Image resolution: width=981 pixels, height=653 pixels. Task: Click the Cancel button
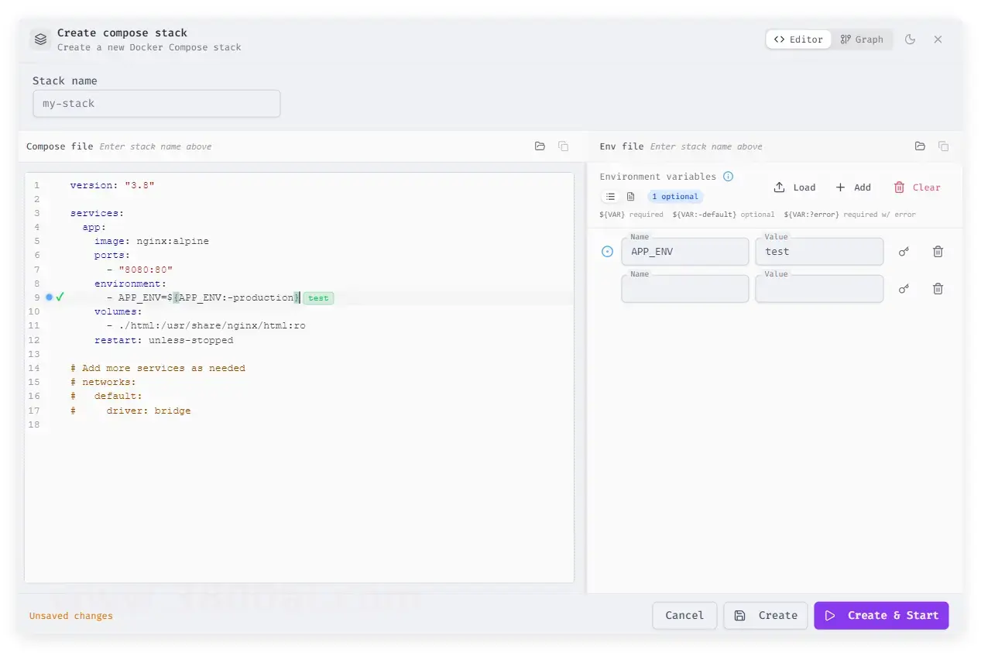click(684, 615)
